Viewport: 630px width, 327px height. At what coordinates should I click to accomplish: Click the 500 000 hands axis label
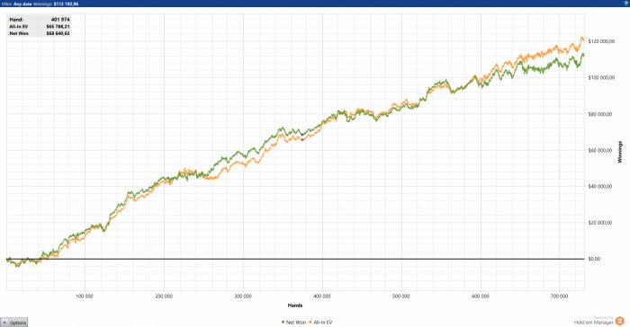[401, 296]
